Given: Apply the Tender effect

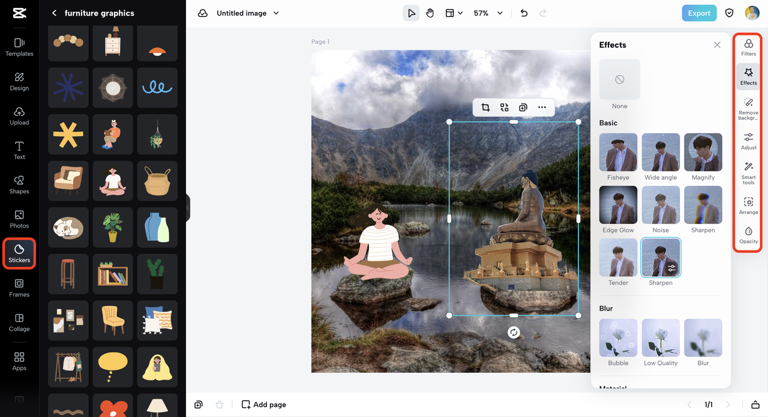Looking at the screenshot, I should tap(618, 258).
